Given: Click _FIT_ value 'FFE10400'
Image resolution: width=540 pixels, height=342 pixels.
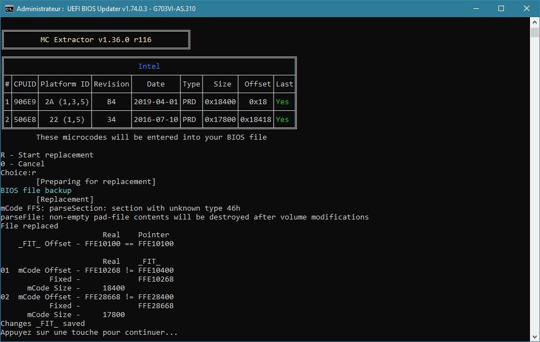Looking at the screenshot, I should pyautogui.click(x=155, y=270).
